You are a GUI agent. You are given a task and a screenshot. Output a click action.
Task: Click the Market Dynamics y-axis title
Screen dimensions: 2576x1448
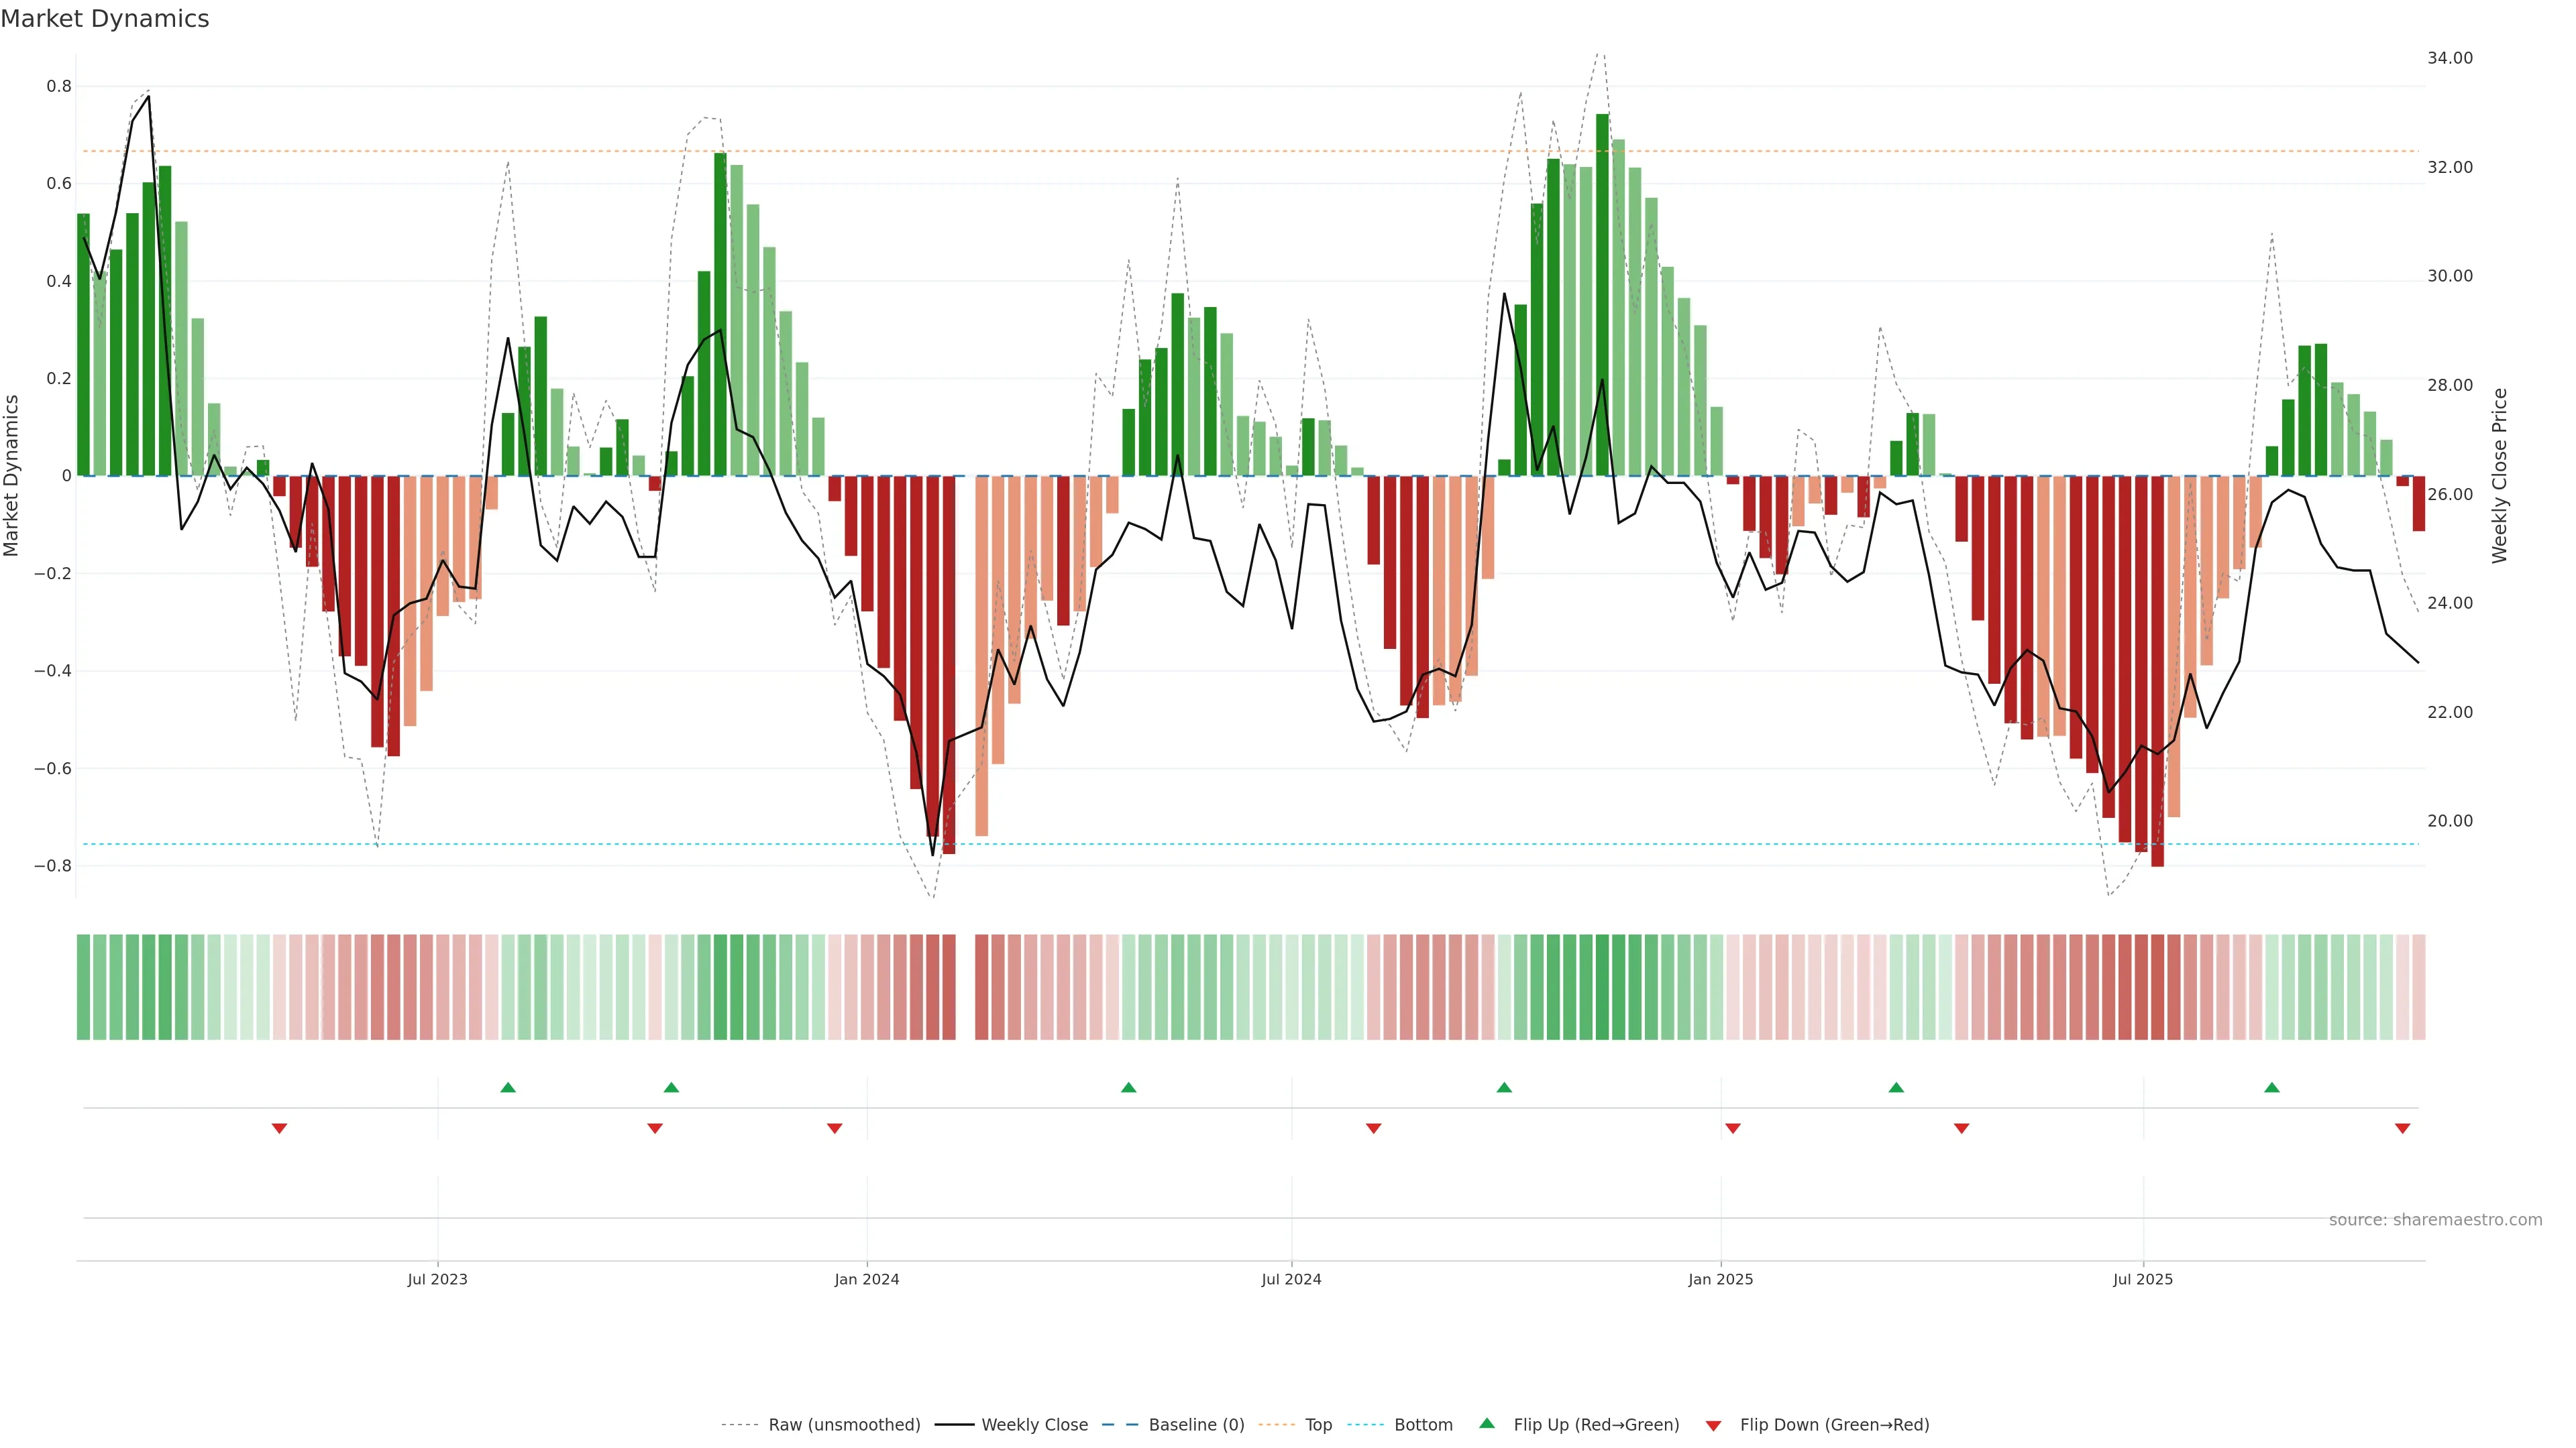point(12,476)
